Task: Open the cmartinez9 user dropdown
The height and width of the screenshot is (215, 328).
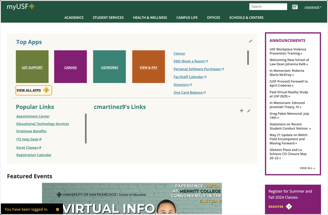Action: point(313,7)
